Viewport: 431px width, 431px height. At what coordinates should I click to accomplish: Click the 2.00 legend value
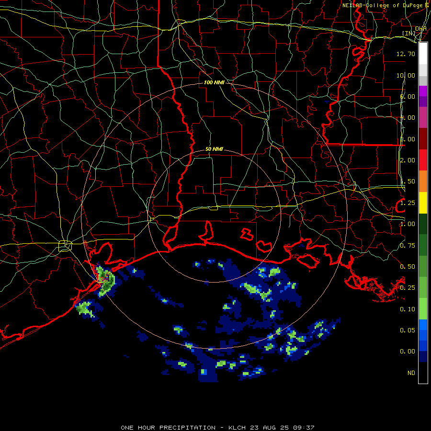pyautogui.click(x=408, y=160)
